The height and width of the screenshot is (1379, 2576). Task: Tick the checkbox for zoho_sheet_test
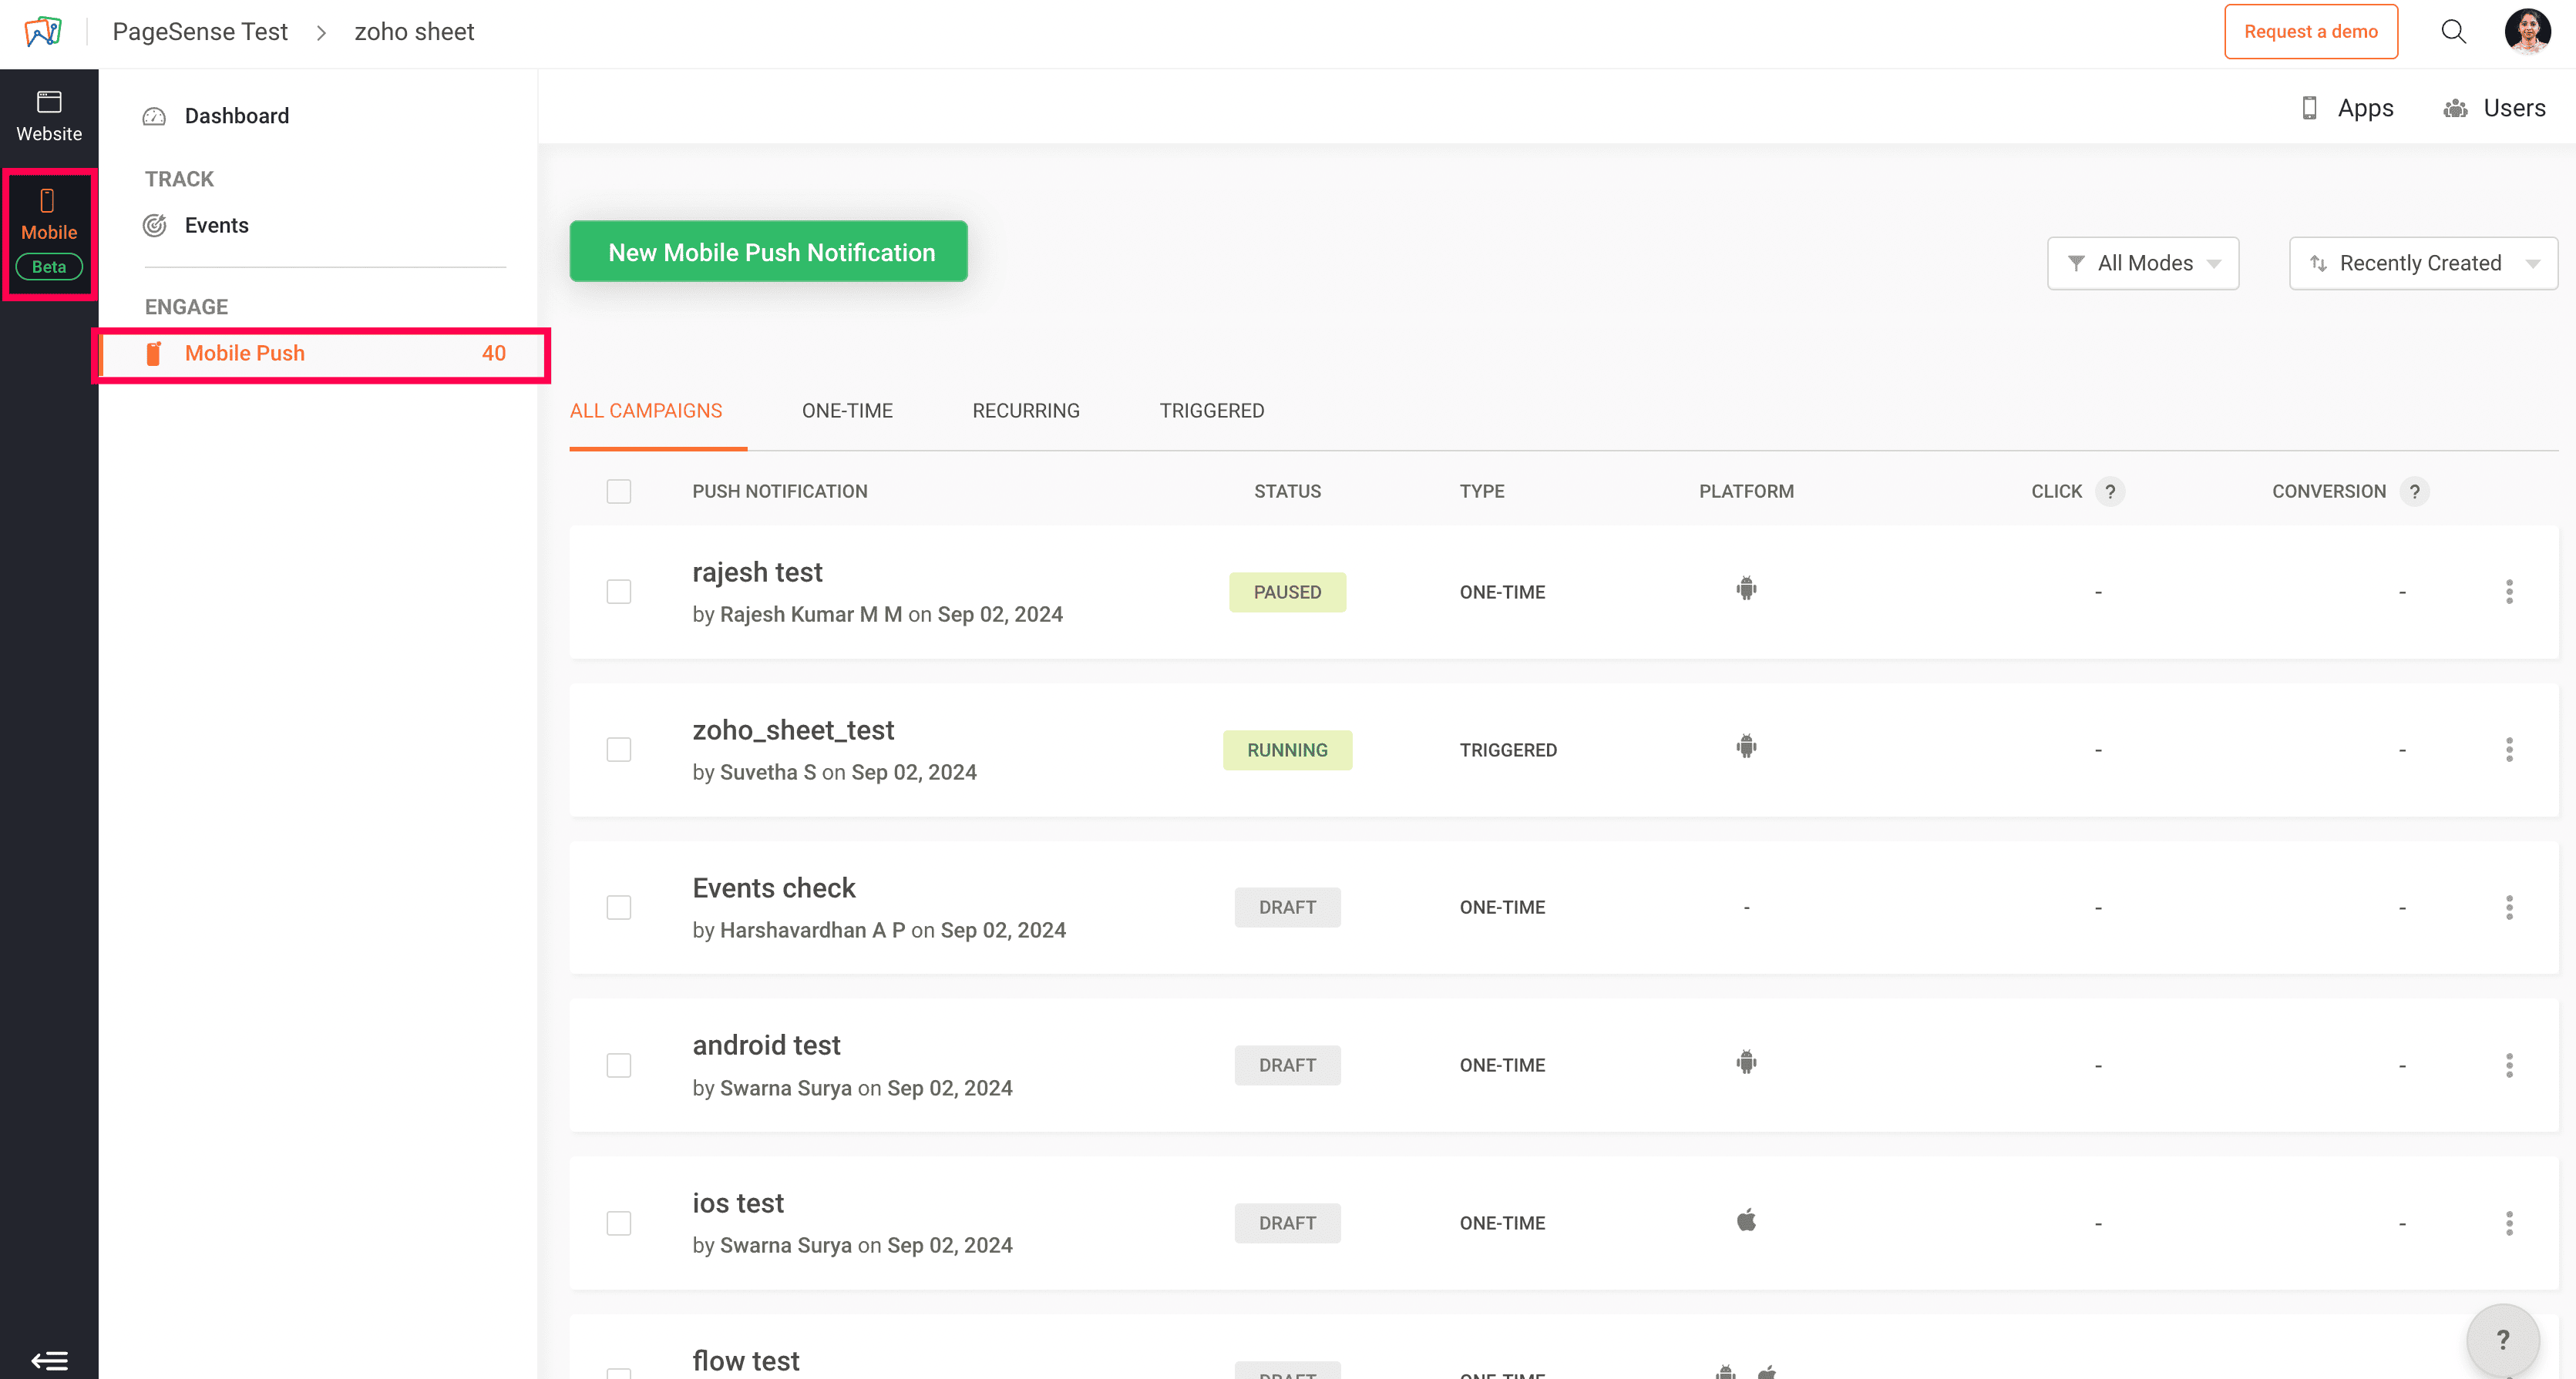[619, 750]
